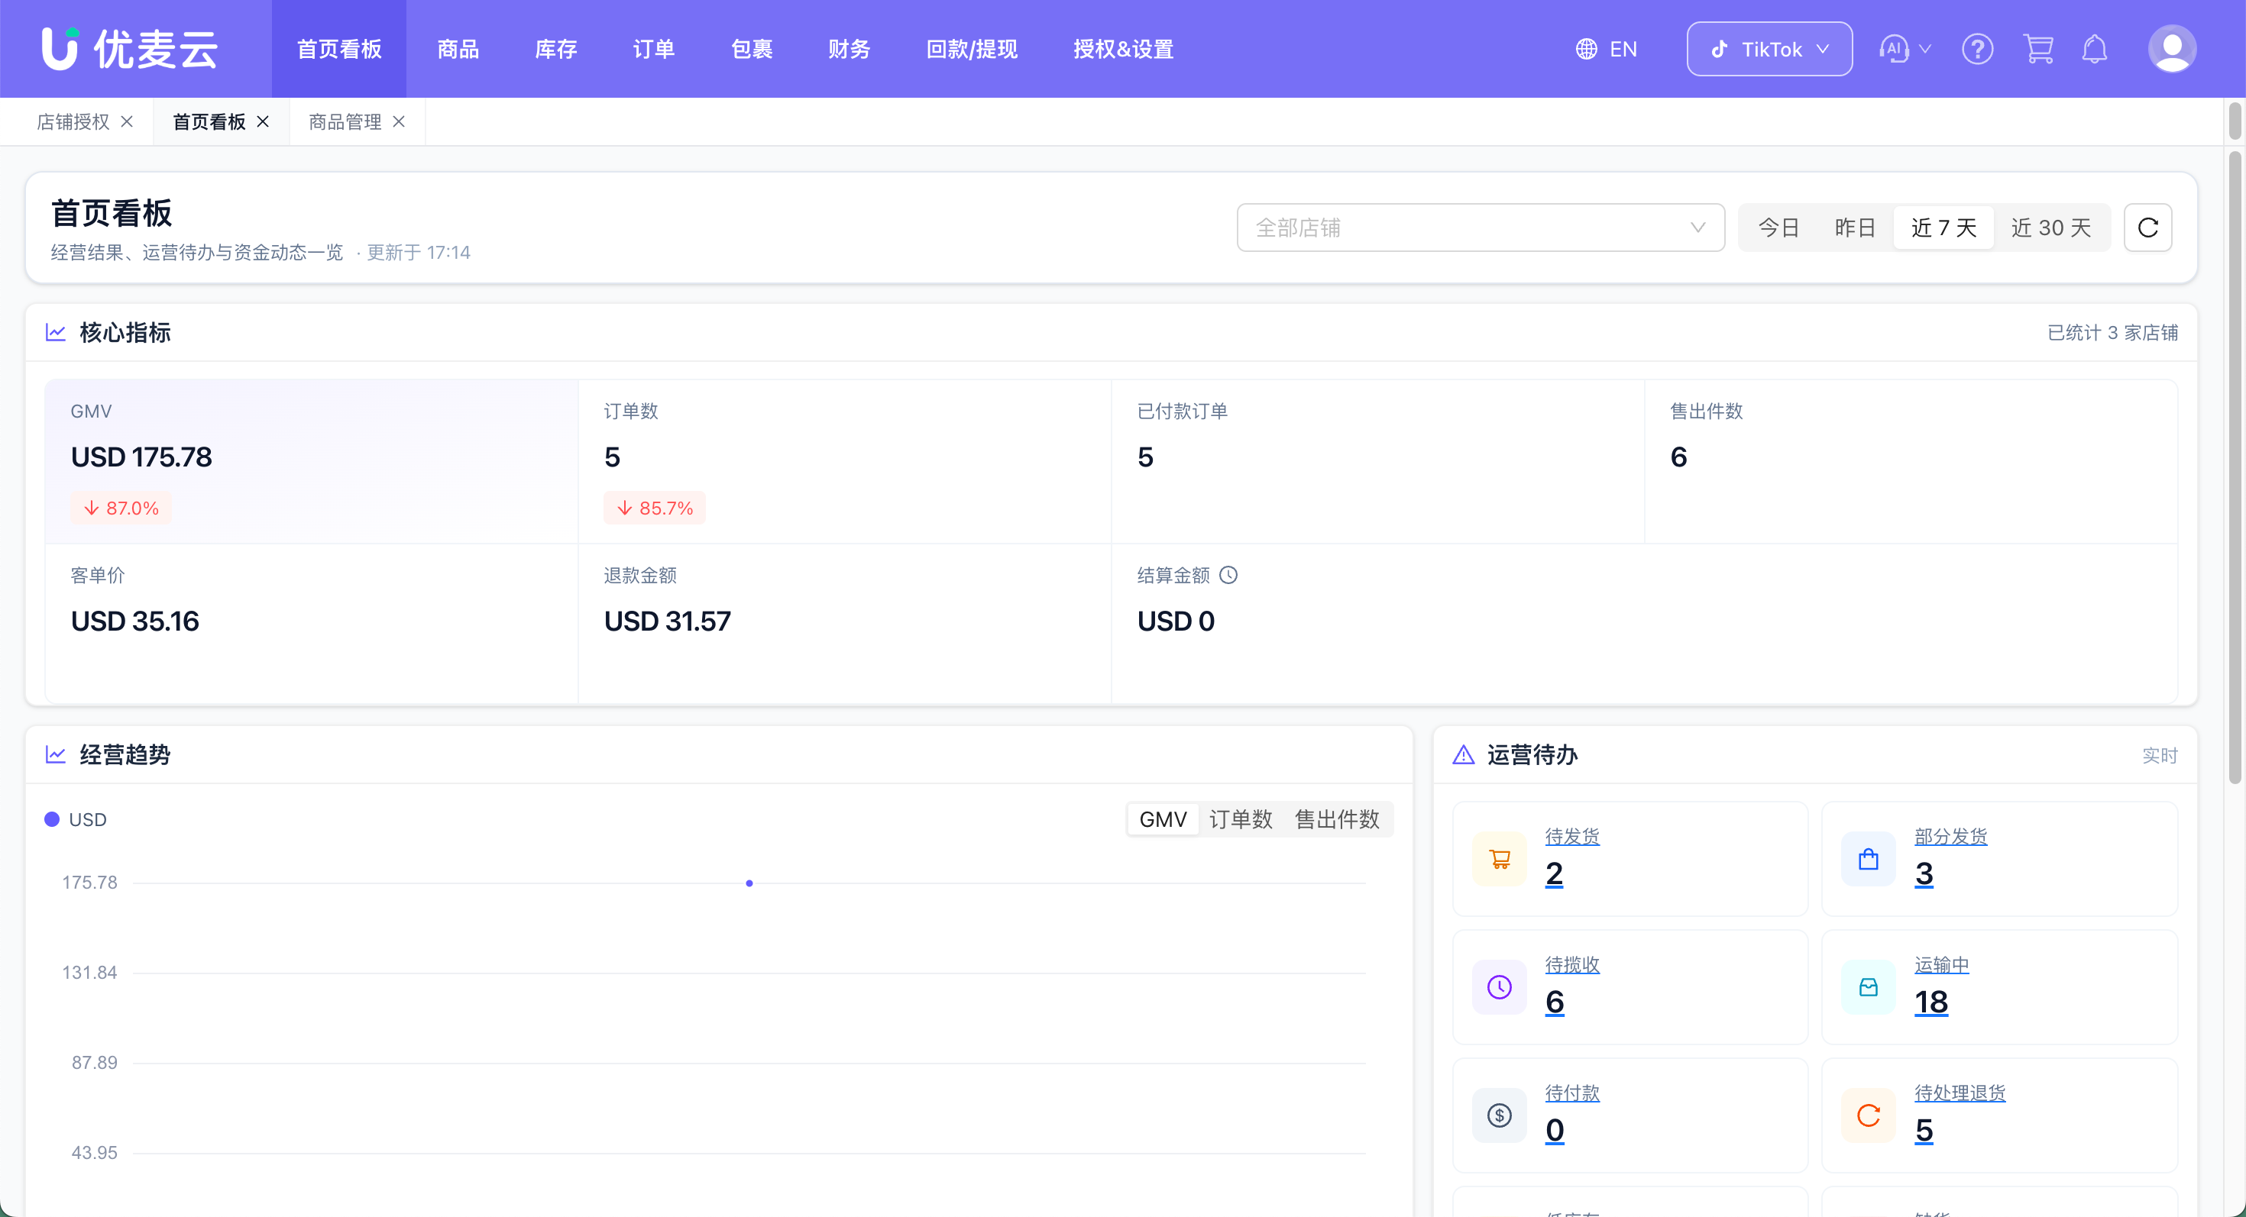Open the help question mark icon
This screenshot has height=1217, width=2246.
[1977, 49]
